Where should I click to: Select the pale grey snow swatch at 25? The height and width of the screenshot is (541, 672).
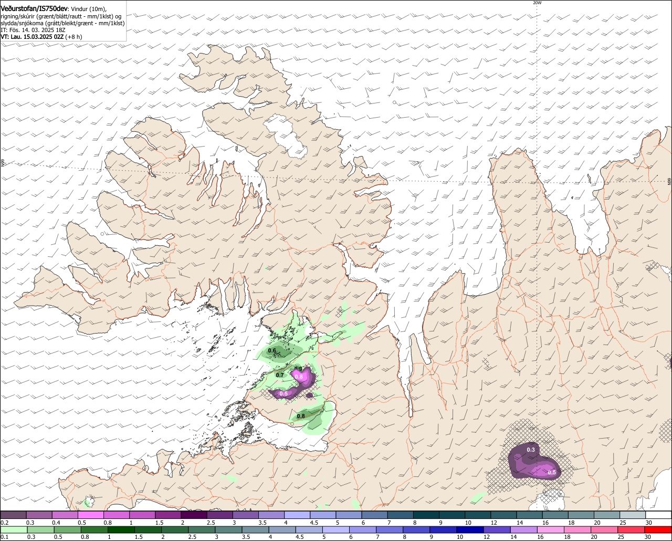click(x=633, y=515)
